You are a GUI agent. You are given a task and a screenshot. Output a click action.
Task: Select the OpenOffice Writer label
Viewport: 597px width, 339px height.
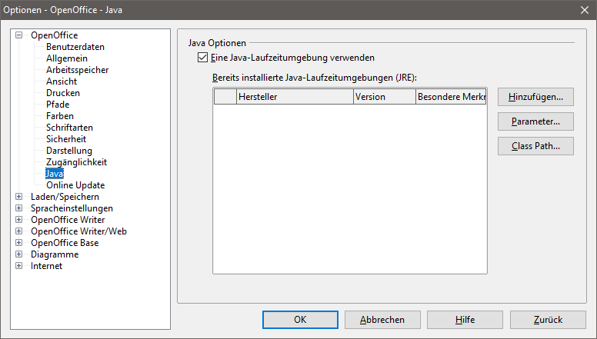(68, 220)
